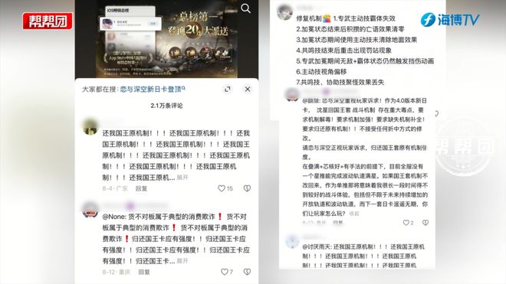
Task: Collapse the long right-side comment via 收起
Action: (354, 214)
